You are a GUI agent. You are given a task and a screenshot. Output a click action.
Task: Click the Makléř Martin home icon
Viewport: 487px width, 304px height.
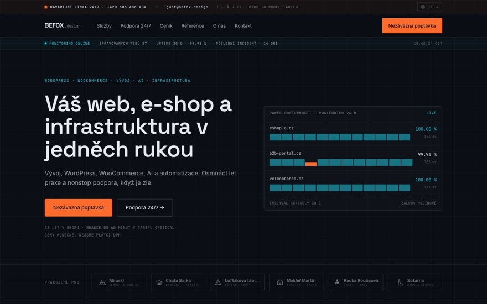coord(280,282)
